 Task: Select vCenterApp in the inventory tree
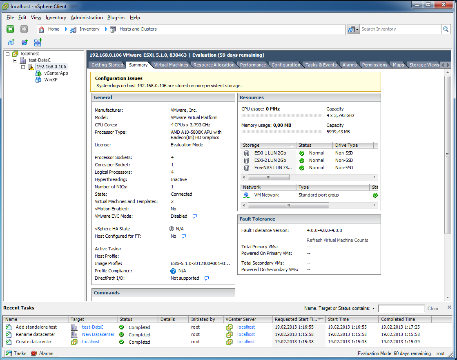pos(56,73)
